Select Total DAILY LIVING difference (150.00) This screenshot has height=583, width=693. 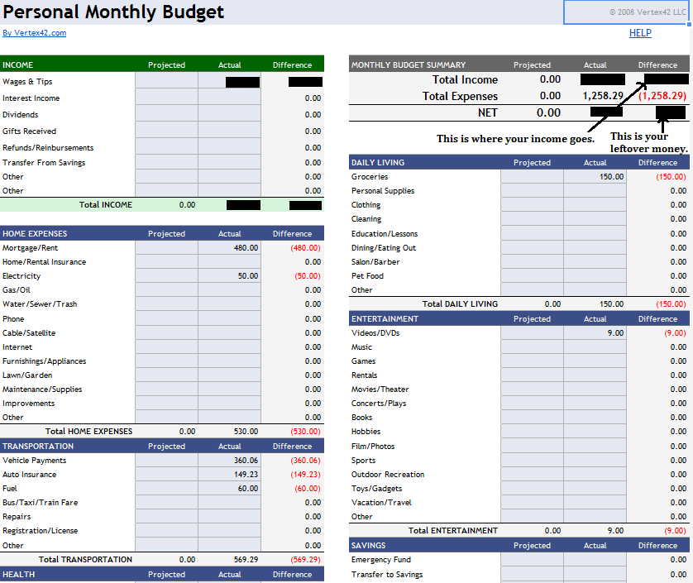coord(671,304)
